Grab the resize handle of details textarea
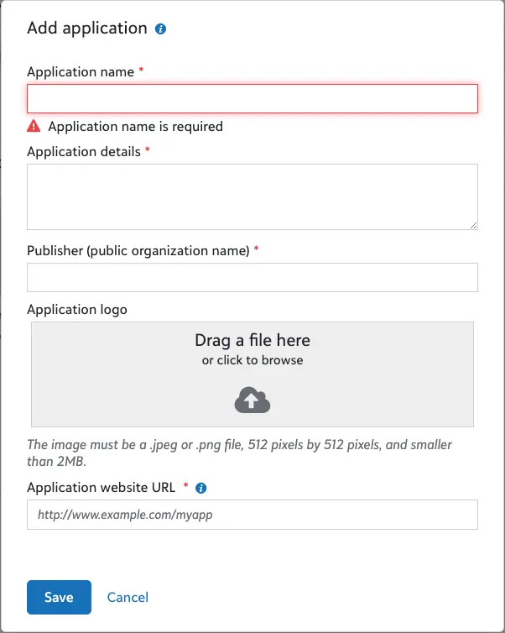This screenshot has width=505, height=633. [x=473, y=225]
